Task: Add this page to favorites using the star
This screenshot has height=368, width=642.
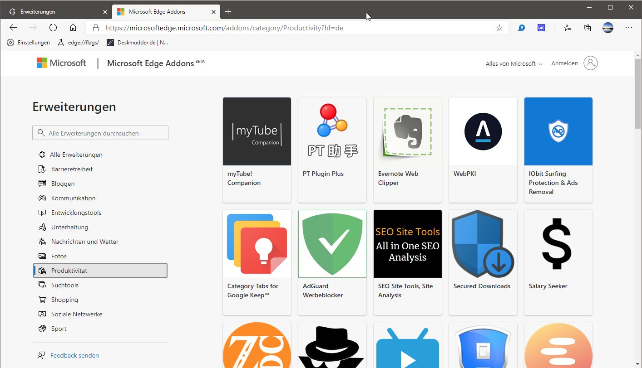Action: click(499, 28)
